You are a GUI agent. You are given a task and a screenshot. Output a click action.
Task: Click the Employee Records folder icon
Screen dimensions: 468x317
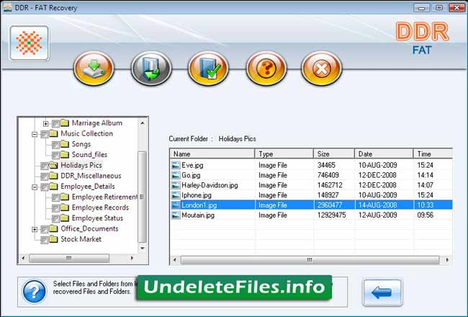(65, 207)
